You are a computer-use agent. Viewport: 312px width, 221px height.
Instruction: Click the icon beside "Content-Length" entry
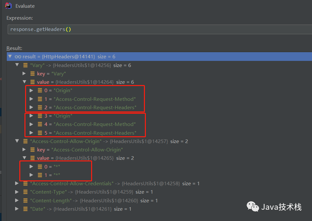point(25,201)
